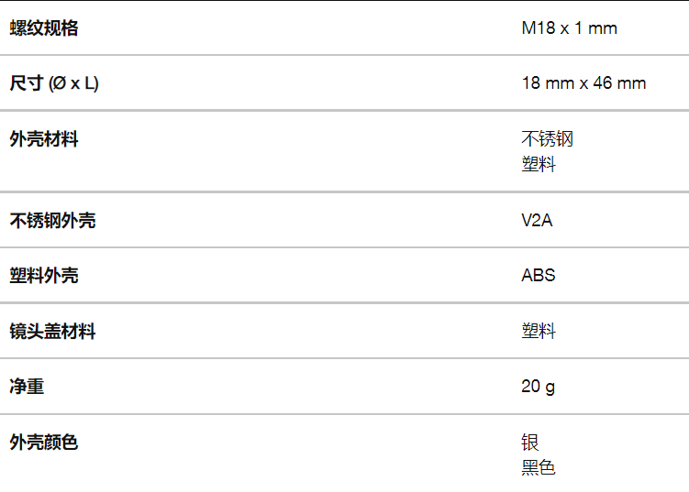The height and width of the screenshot is (492, 689).
Task: Click the 不锈钢外壳 row label
Action: [x=52, y=220]
